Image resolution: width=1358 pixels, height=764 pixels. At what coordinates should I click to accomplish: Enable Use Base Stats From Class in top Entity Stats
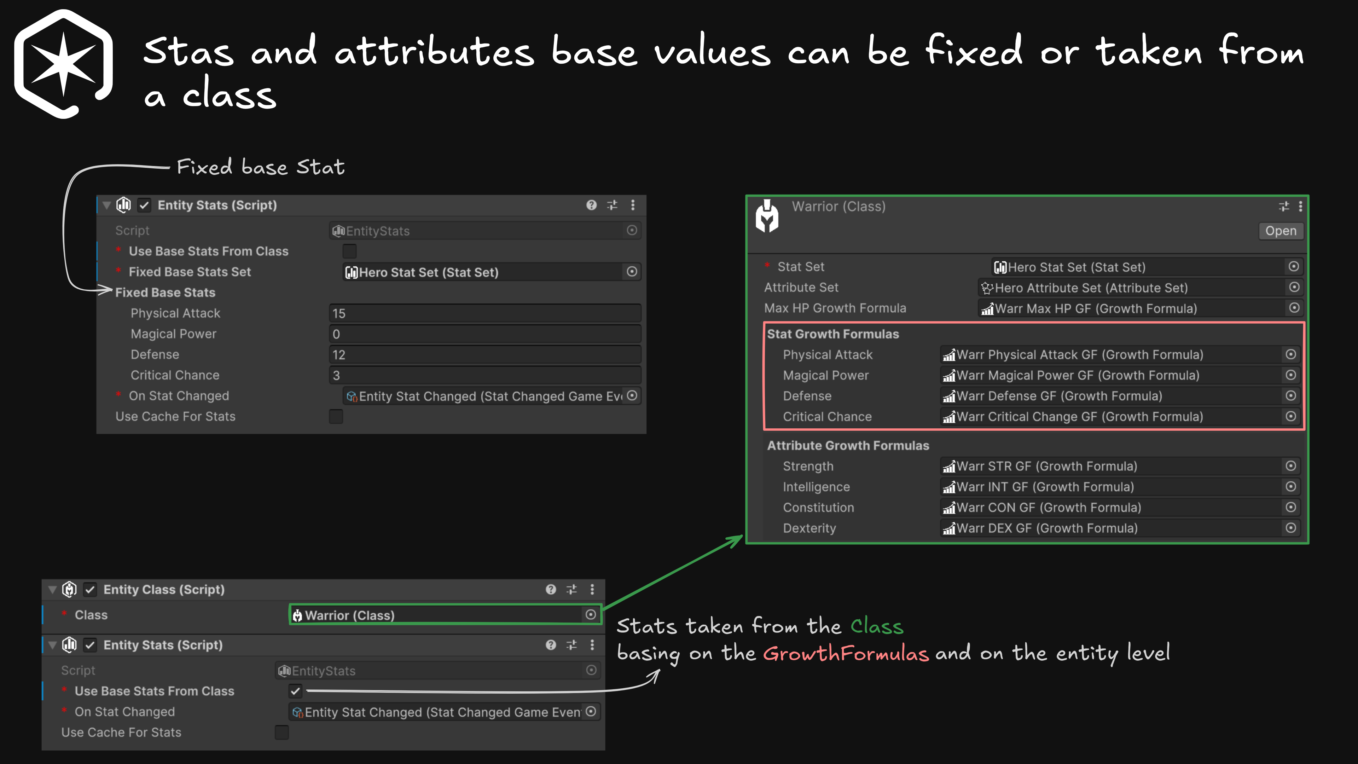pyautogui.click(x=349, y=251)
